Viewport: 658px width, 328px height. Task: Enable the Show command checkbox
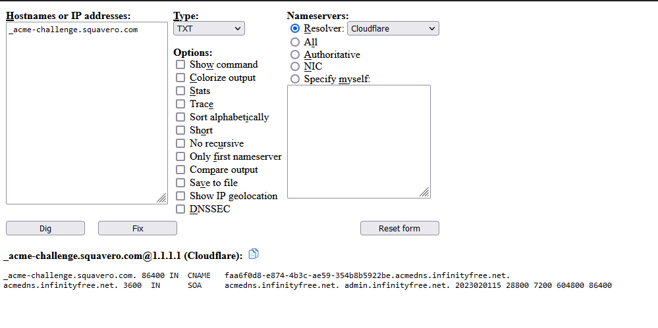click(x=180, y=64)
